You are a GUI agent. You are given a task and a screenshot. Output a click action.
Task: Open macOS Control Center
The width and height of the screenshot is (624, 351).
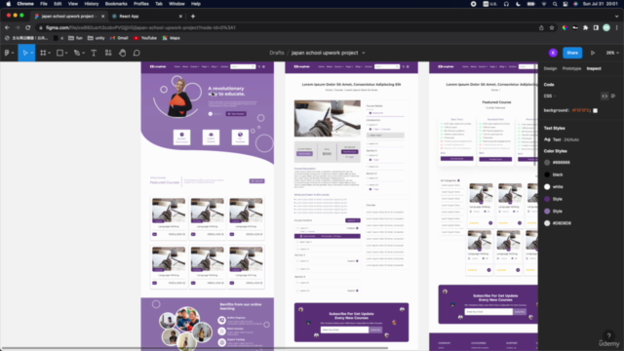coord(565,4)
